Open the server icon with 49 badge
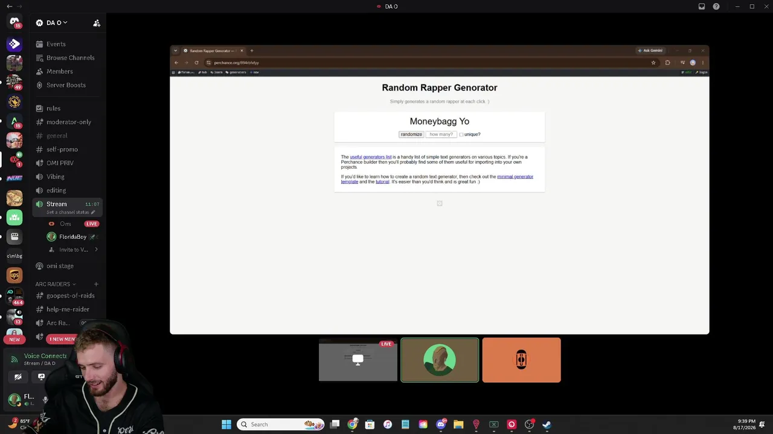Viewport: 773px width, 434px height. coord(14,81)
